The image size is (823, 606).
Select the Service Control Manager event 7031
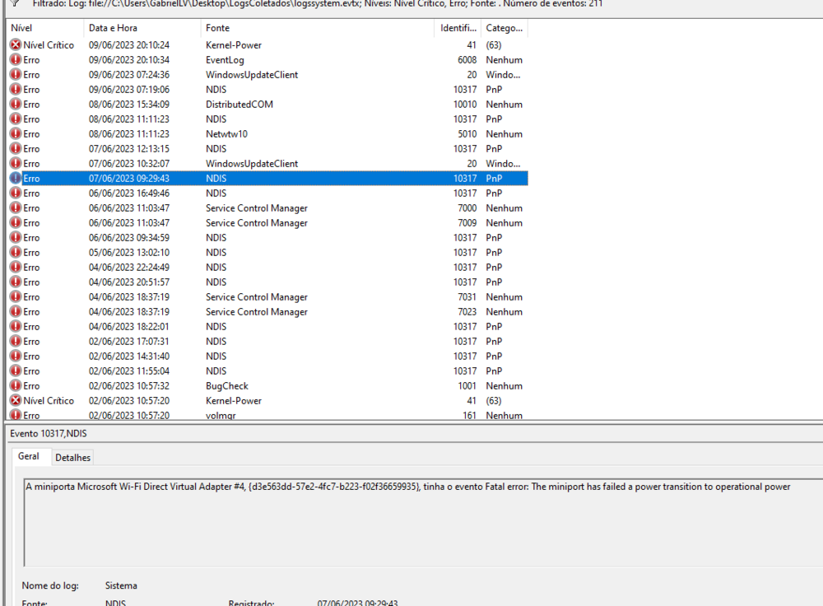[256, 297]
